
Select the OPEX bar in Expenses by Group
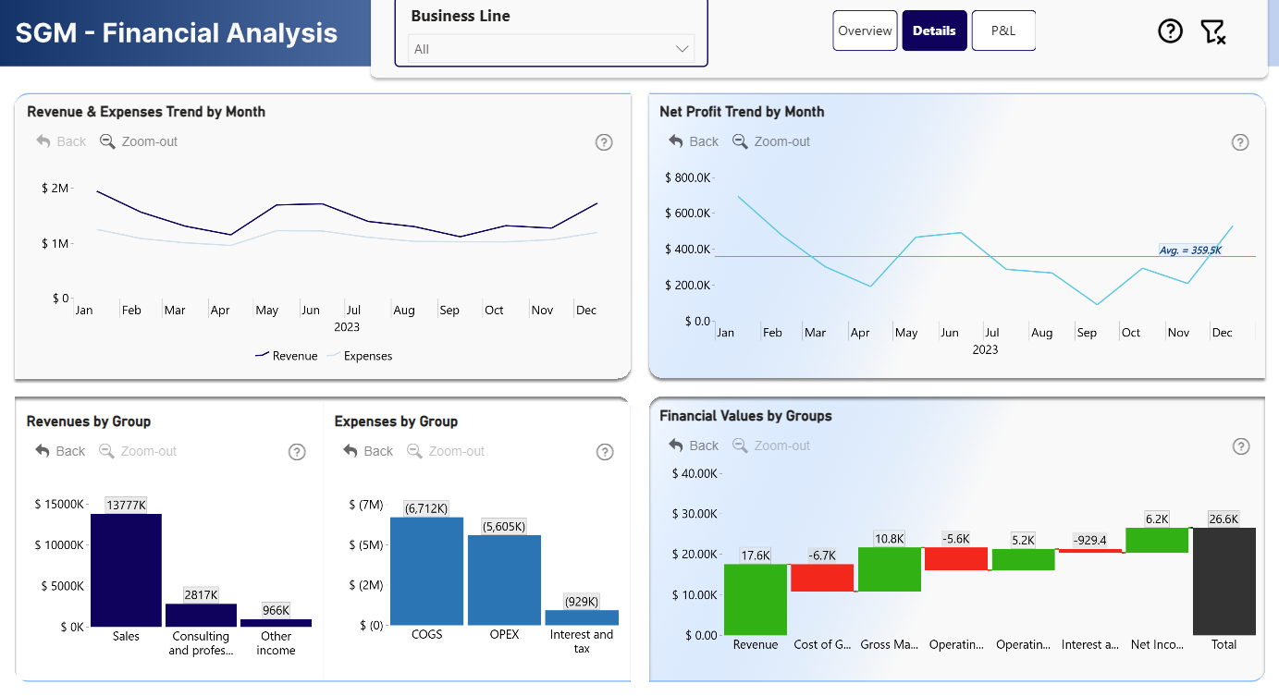[x=504, y=580]
